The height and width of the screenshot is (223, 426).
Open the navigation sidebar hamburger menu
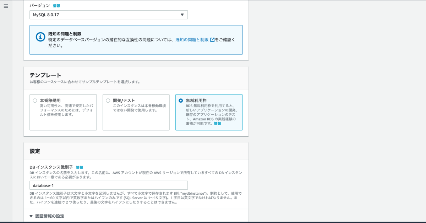(5, 6)
